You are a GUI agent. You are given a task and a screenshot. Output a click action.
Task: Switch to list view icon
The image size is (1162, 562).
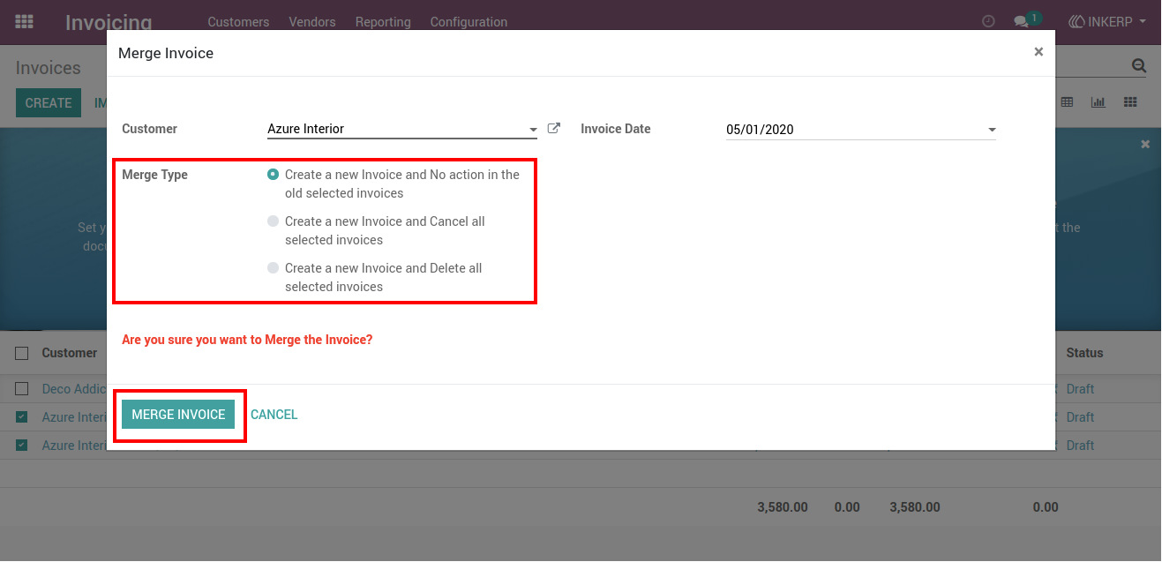(1067, 102)
